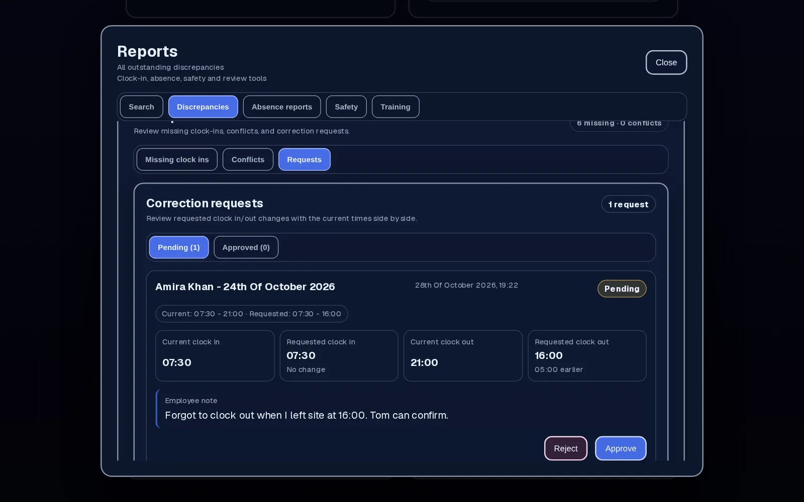Click the Requested clock in card
Screen dimensions: 804x502
pyautogui.click(x=339, y=355)
